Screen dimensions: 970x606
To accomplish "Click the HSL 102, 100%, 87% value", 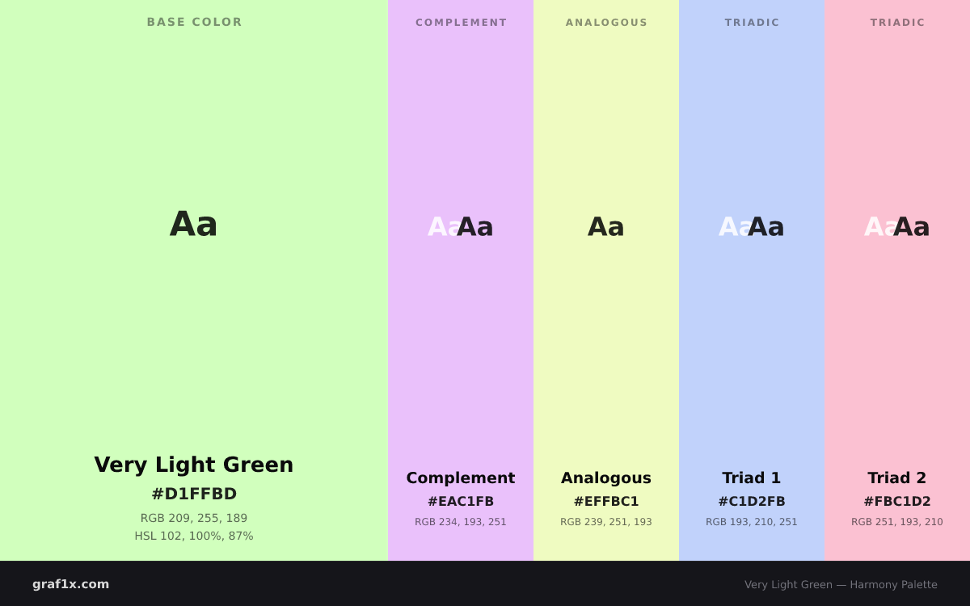I will (194, 536).
